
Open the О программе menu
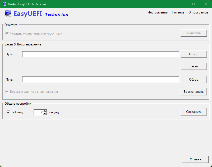tap(198, 12)
